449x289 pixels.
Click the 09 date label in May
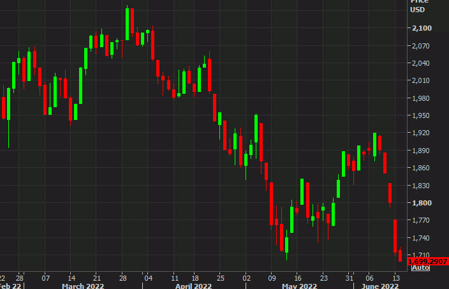272,278
